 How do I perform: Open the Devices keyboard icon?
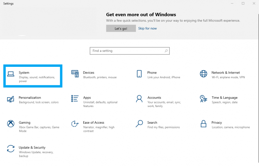pos(75,74)
